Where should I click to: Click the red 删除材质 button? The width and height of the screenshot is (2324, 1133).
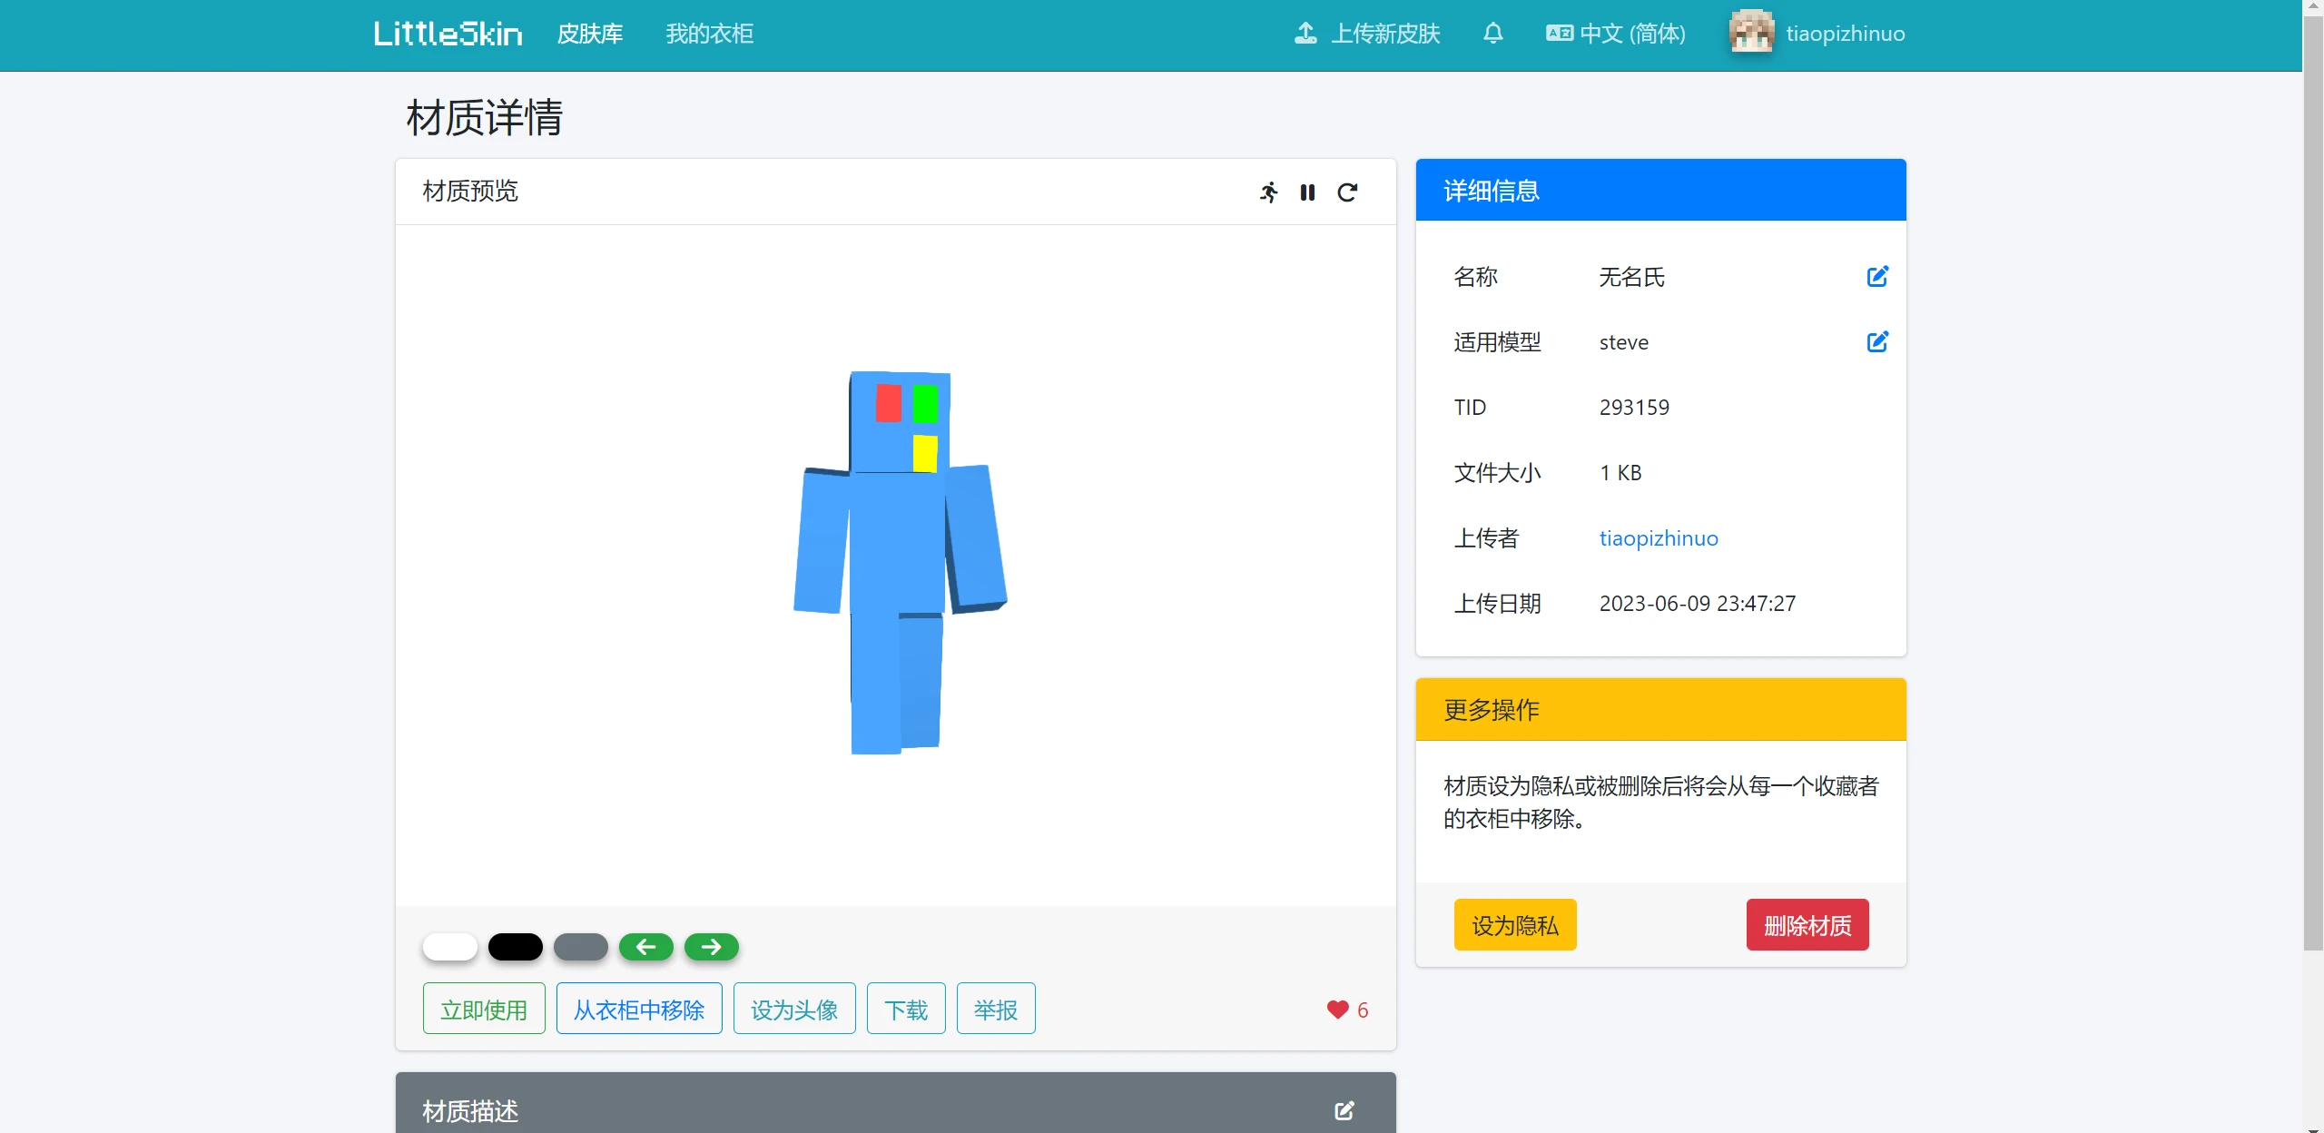1807,925
